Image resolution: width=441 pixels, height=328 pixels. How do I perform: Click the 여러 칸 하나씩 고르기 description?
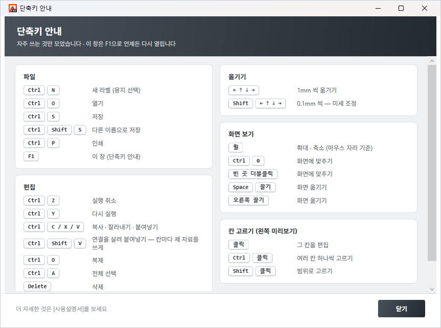coord(325,258)
